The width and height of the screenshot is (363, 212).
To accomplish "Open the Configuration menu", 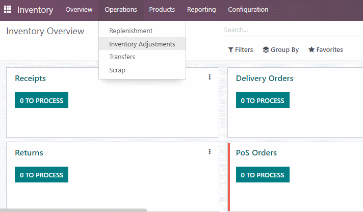I will [x=248, y=10].
